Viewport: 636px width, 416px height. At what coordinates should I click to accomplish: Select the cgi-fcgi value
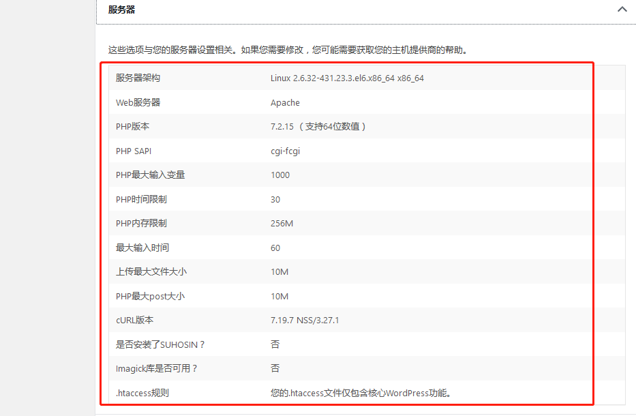(x=286, y=151)
